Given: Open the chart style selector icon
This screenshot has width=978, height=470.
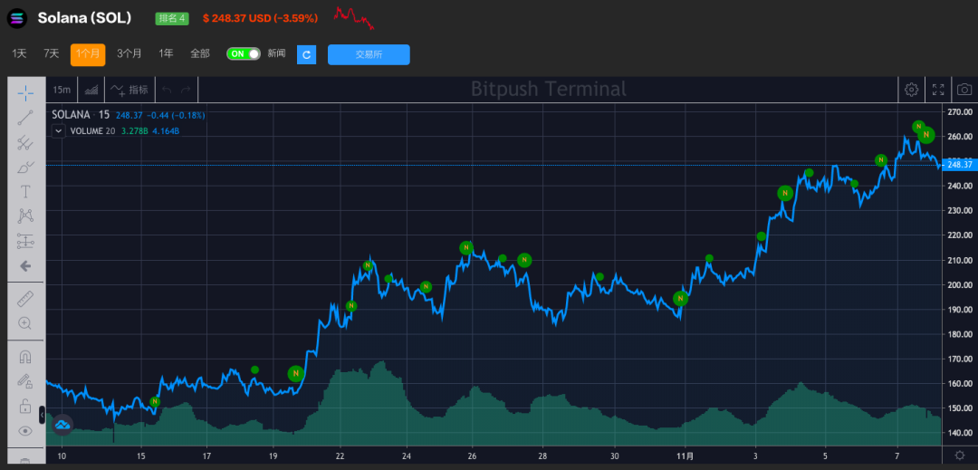Looking at the screenshot, I should pos(91,90).
